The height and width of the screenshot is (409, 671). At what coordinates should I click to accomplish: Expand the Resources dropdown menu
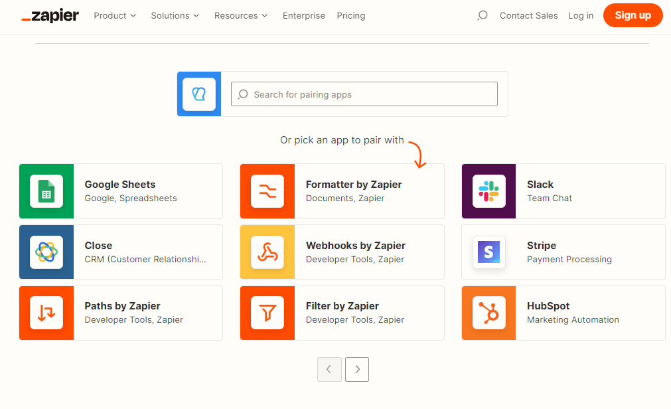point(241,15)
